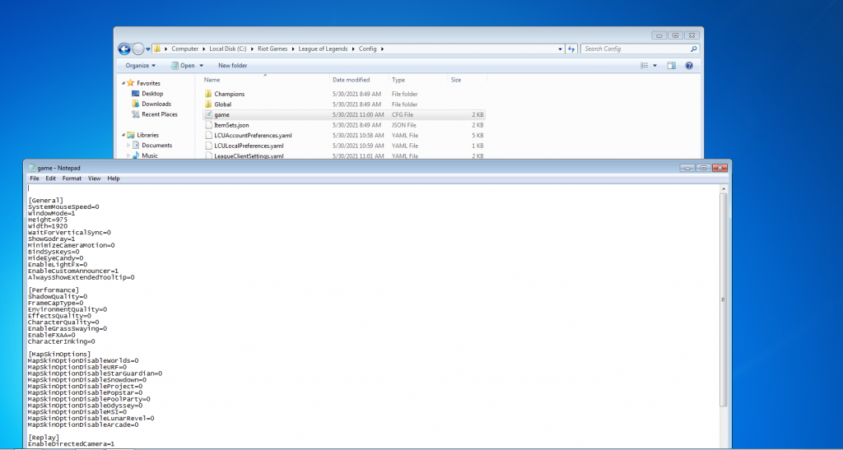Click the refresh icon beside the address bar
843x450 pixels.
[571, 49]
